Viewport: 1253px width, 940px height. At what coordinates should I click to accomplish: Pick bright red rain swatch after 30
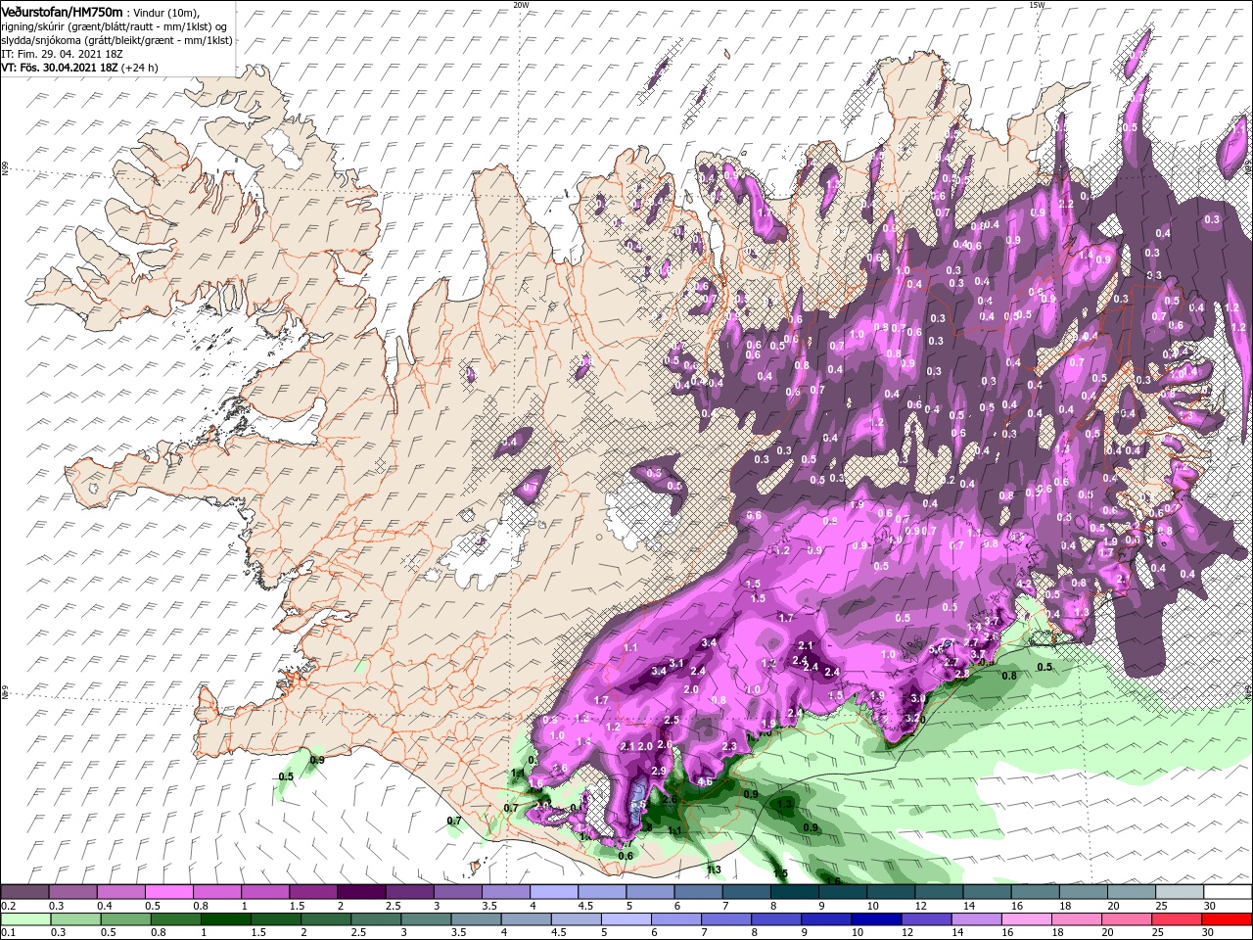click(x=1227, y=919)
